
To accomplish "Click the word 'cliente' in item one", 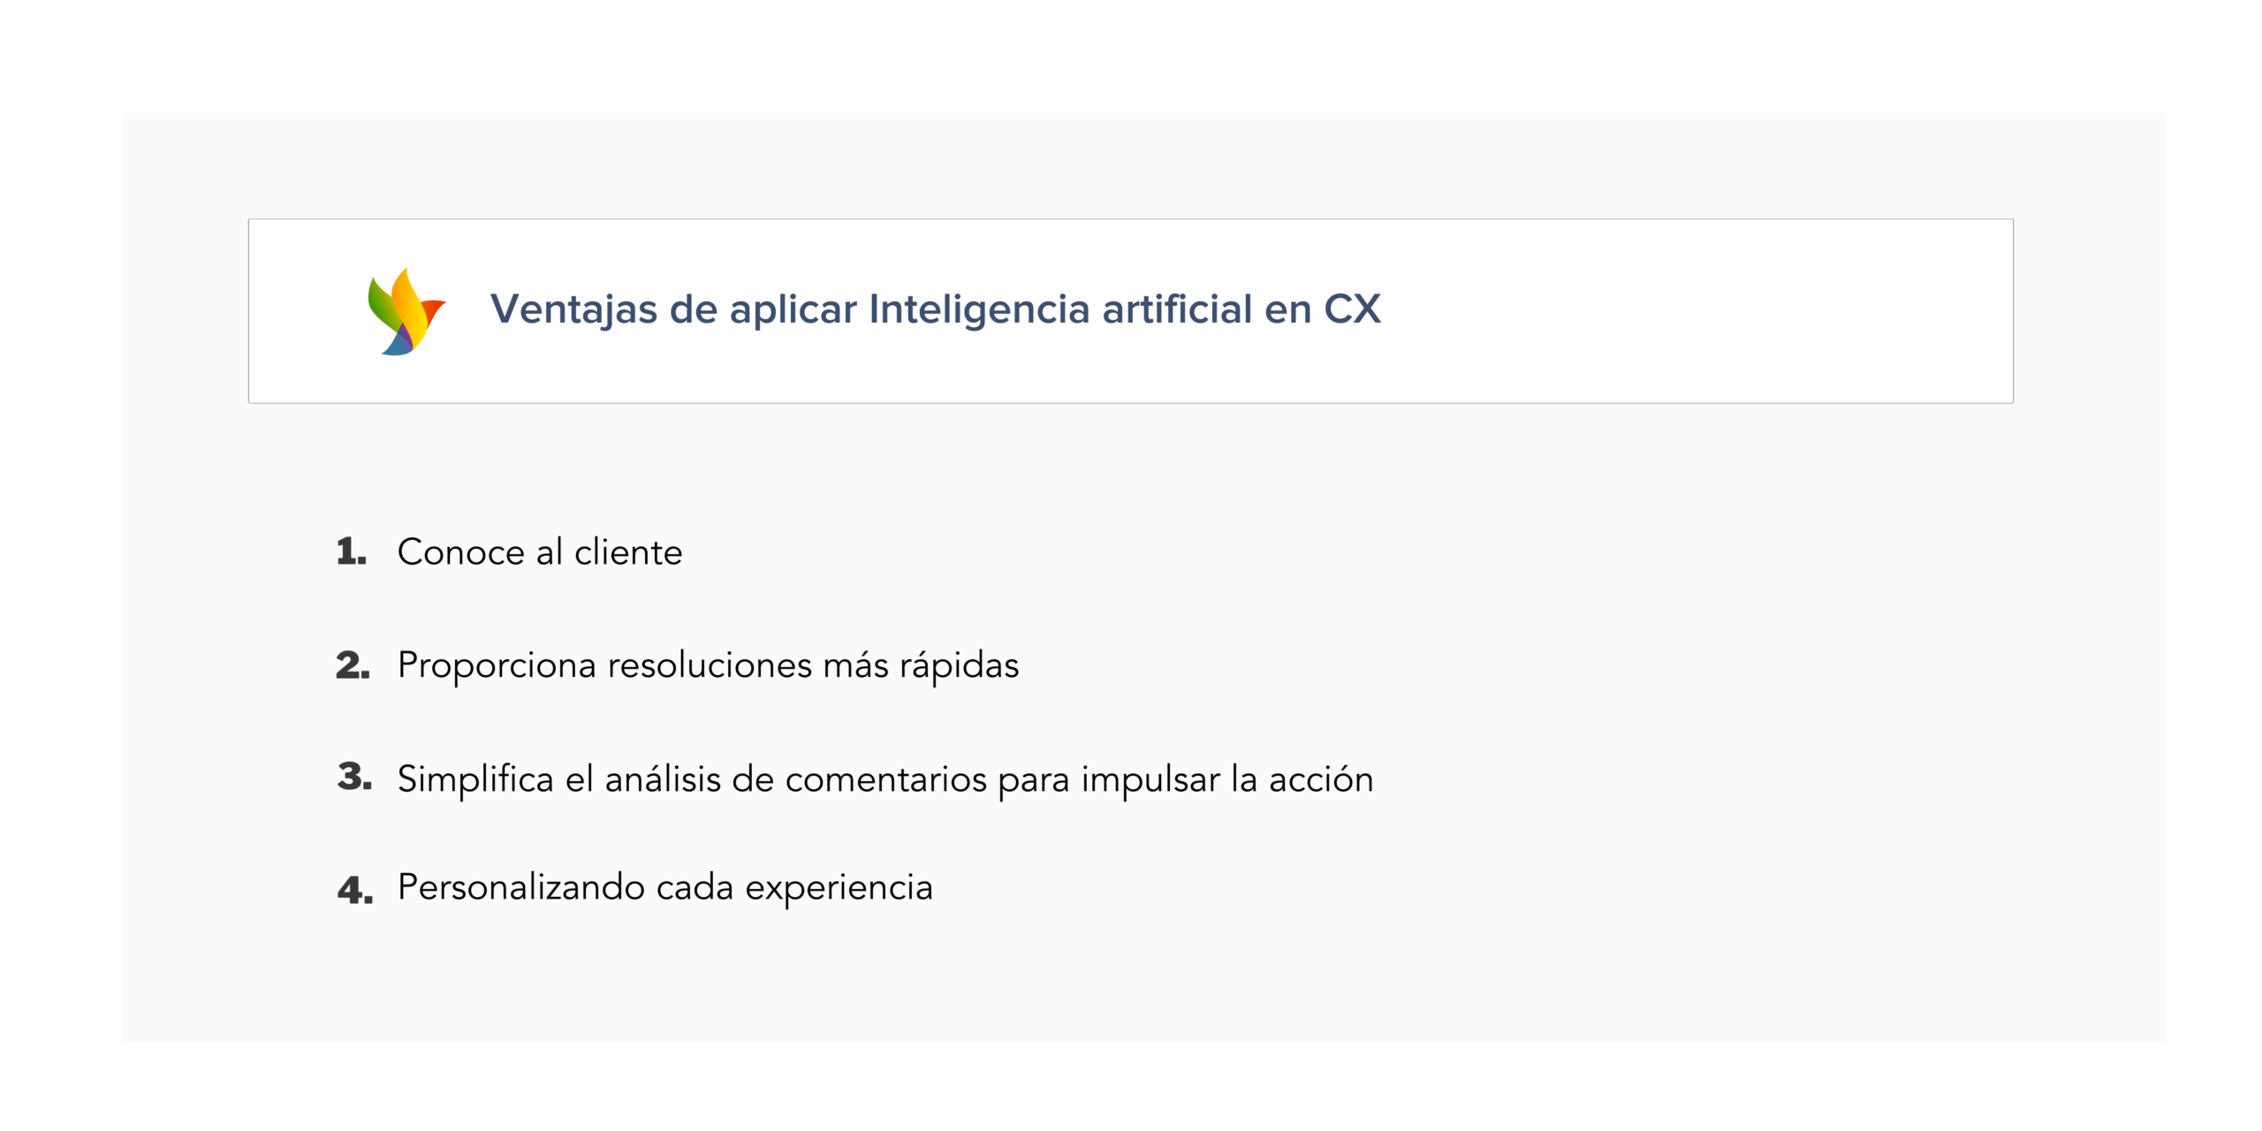I will [628, 552].
